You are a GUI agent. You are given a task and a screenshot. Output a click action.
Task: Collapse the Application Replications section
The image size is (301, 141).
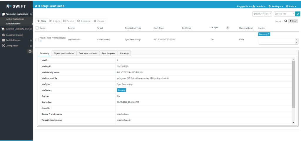(x=31, y=14)
